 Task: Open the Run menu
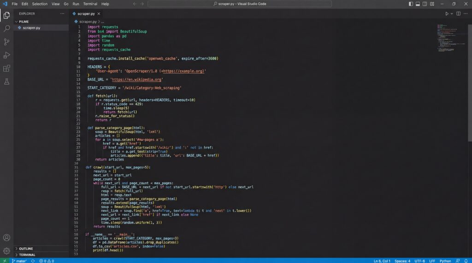click(x=76, y=4)
